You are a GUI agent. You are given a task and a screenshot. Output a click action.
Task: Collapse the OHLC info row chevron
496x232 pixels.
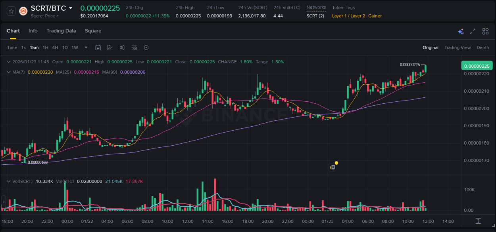9,62
